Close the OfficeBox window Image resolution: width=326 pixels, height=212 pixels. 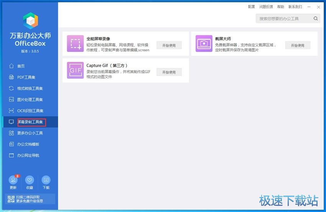tap(318, 7)
